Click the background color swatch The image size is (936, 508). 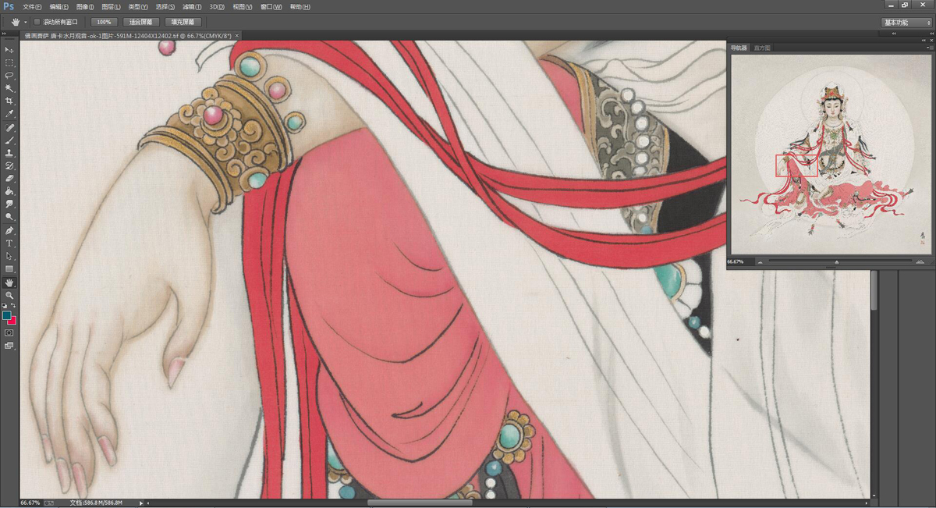click(x=12, y=321)
